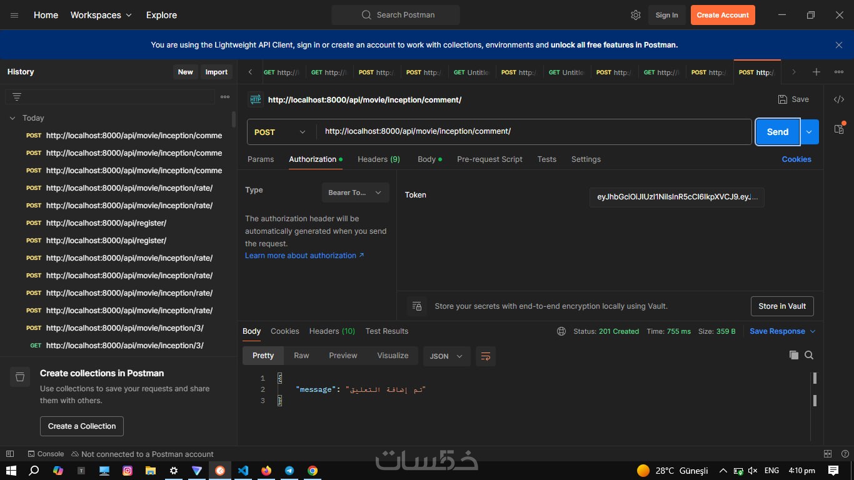Viewport: 854px width, 480px height.
Task: Open the Test Results tab
Action: click(387, 331)
